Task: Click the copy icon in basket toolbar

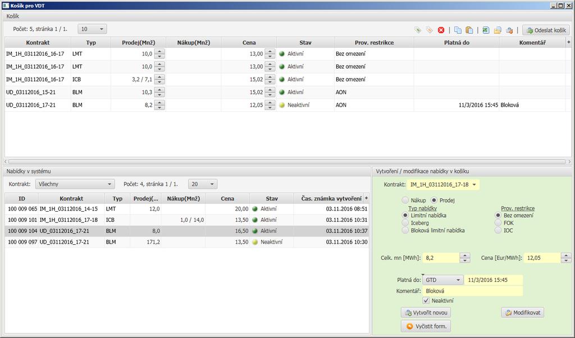Action: [x=458, y=30]
